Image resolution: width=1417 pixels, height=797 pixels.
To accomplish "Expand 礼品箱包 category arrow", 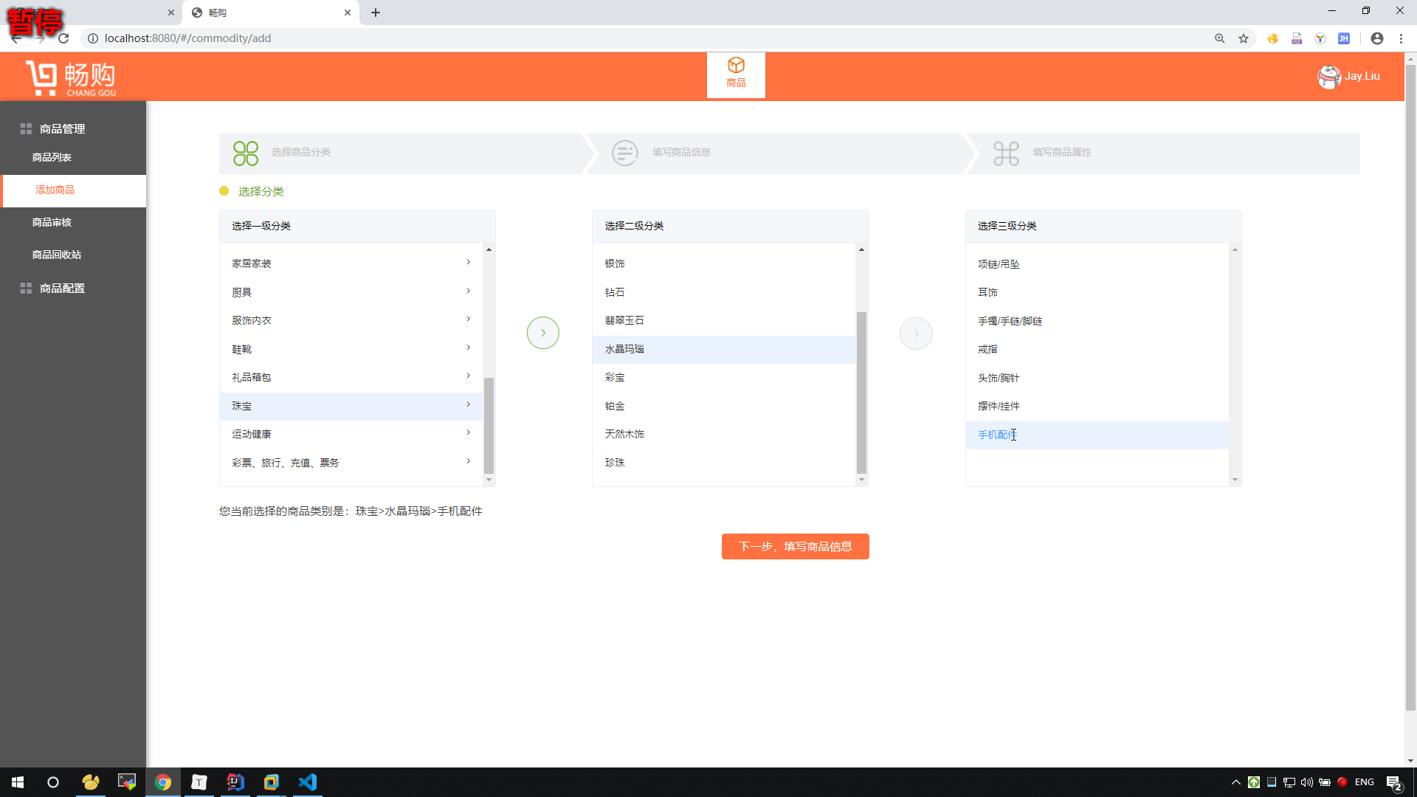I will (469, 376).
